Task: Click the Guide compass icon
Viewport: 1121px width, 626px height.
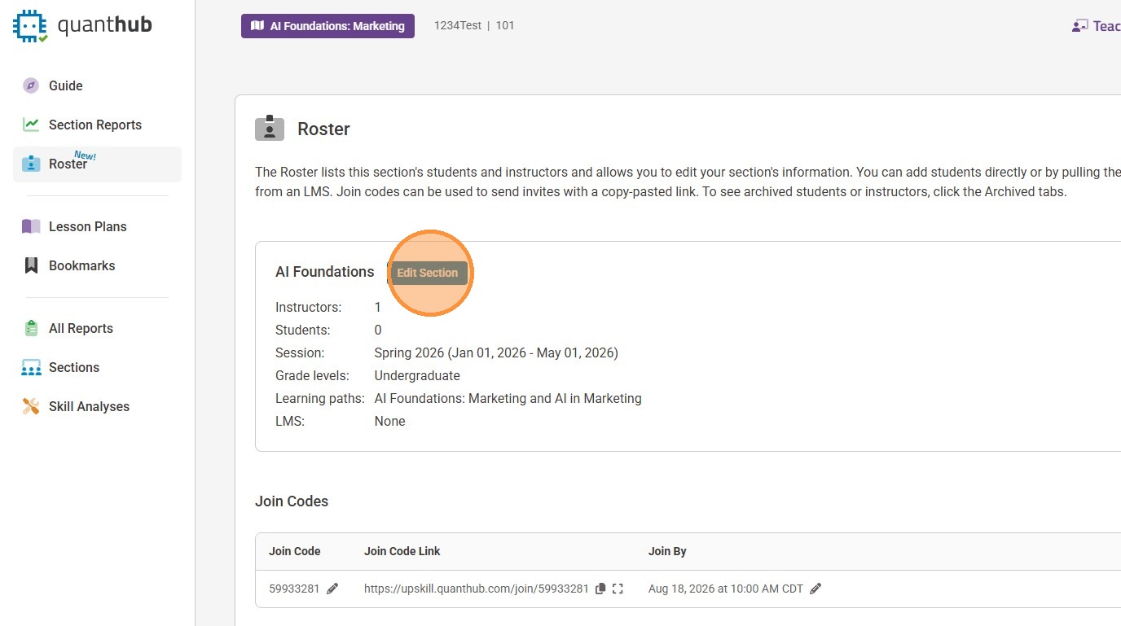Action: tap(31, 85)
